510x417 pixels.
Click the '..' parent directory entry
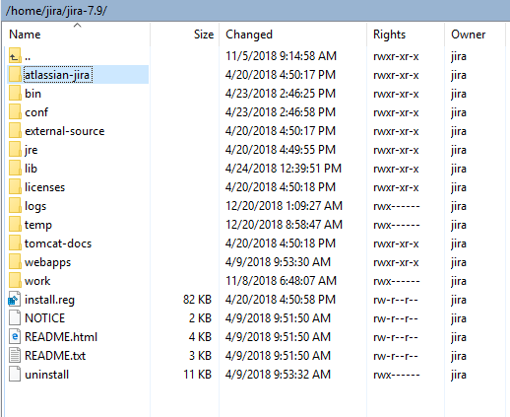point(28,59)
